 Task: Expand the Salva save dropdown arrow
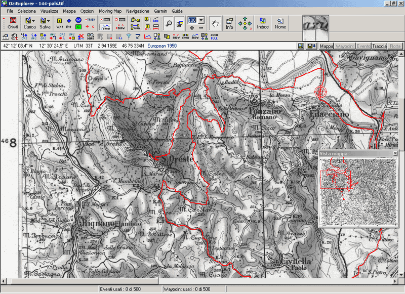(49, 21)
